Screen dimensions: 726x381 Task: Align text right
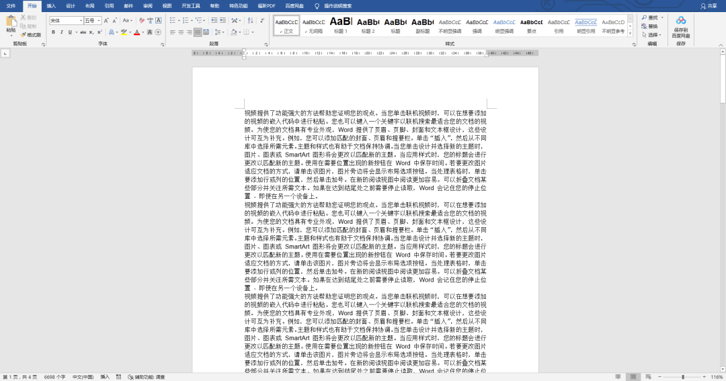190,32
